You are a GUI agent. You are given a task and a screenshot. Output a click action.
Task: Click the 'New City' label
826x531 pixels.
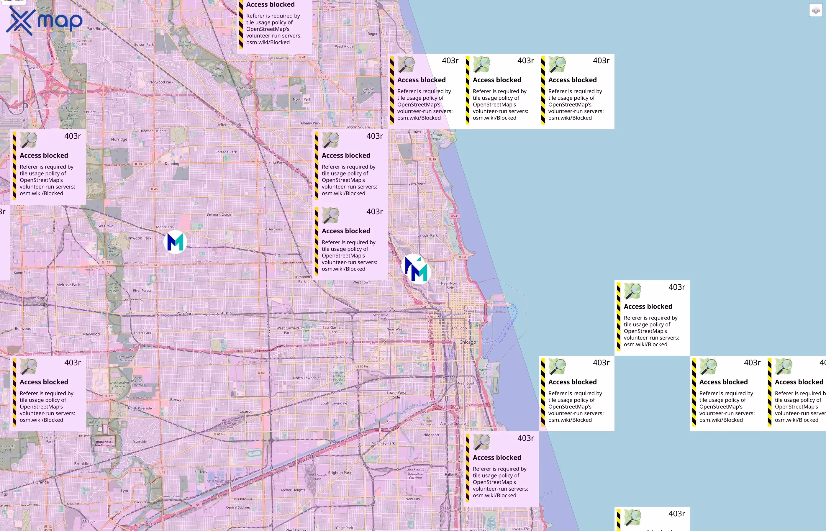click(x=413, y=499)
